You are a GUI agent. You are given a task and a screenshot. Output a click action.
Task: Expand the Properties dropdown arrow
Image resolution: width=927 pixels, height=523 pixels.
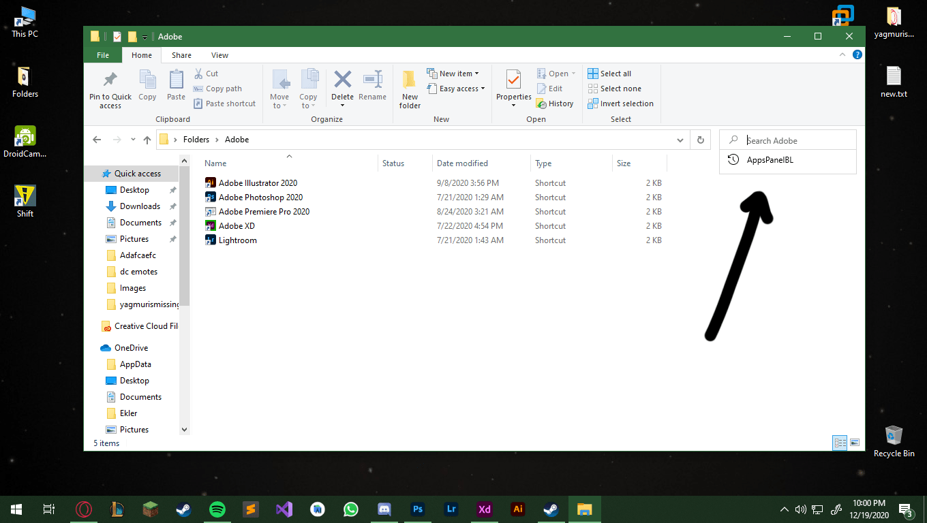(x=514, y=106)
